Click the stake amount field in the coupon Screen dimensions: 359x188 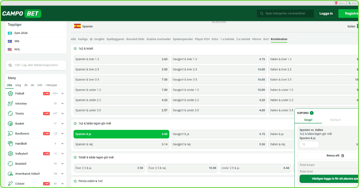[309, 144]
